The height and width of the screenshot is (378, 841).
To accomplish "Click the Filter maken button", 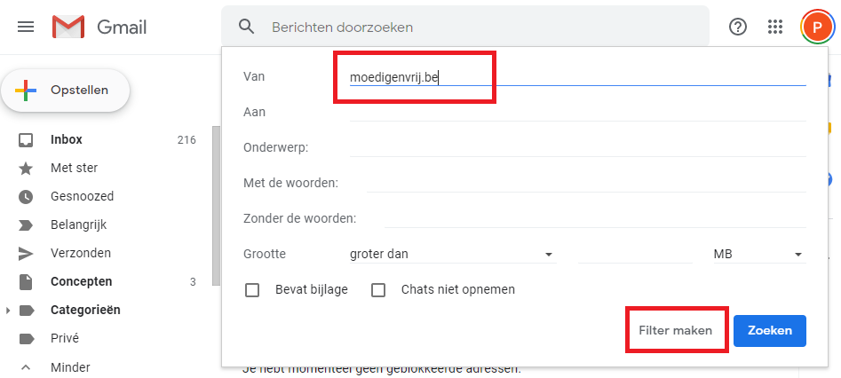I will click(676, 330).
